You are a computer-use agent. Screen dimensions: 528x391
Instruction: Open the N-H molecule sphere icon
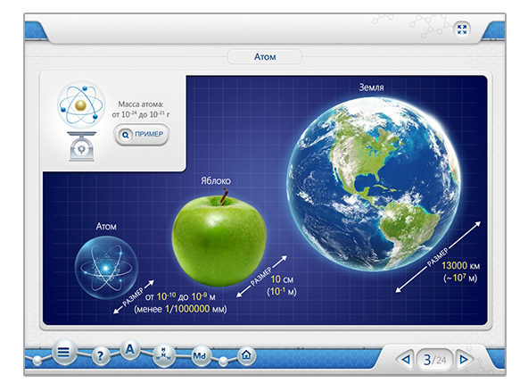(x=163, y=355)
